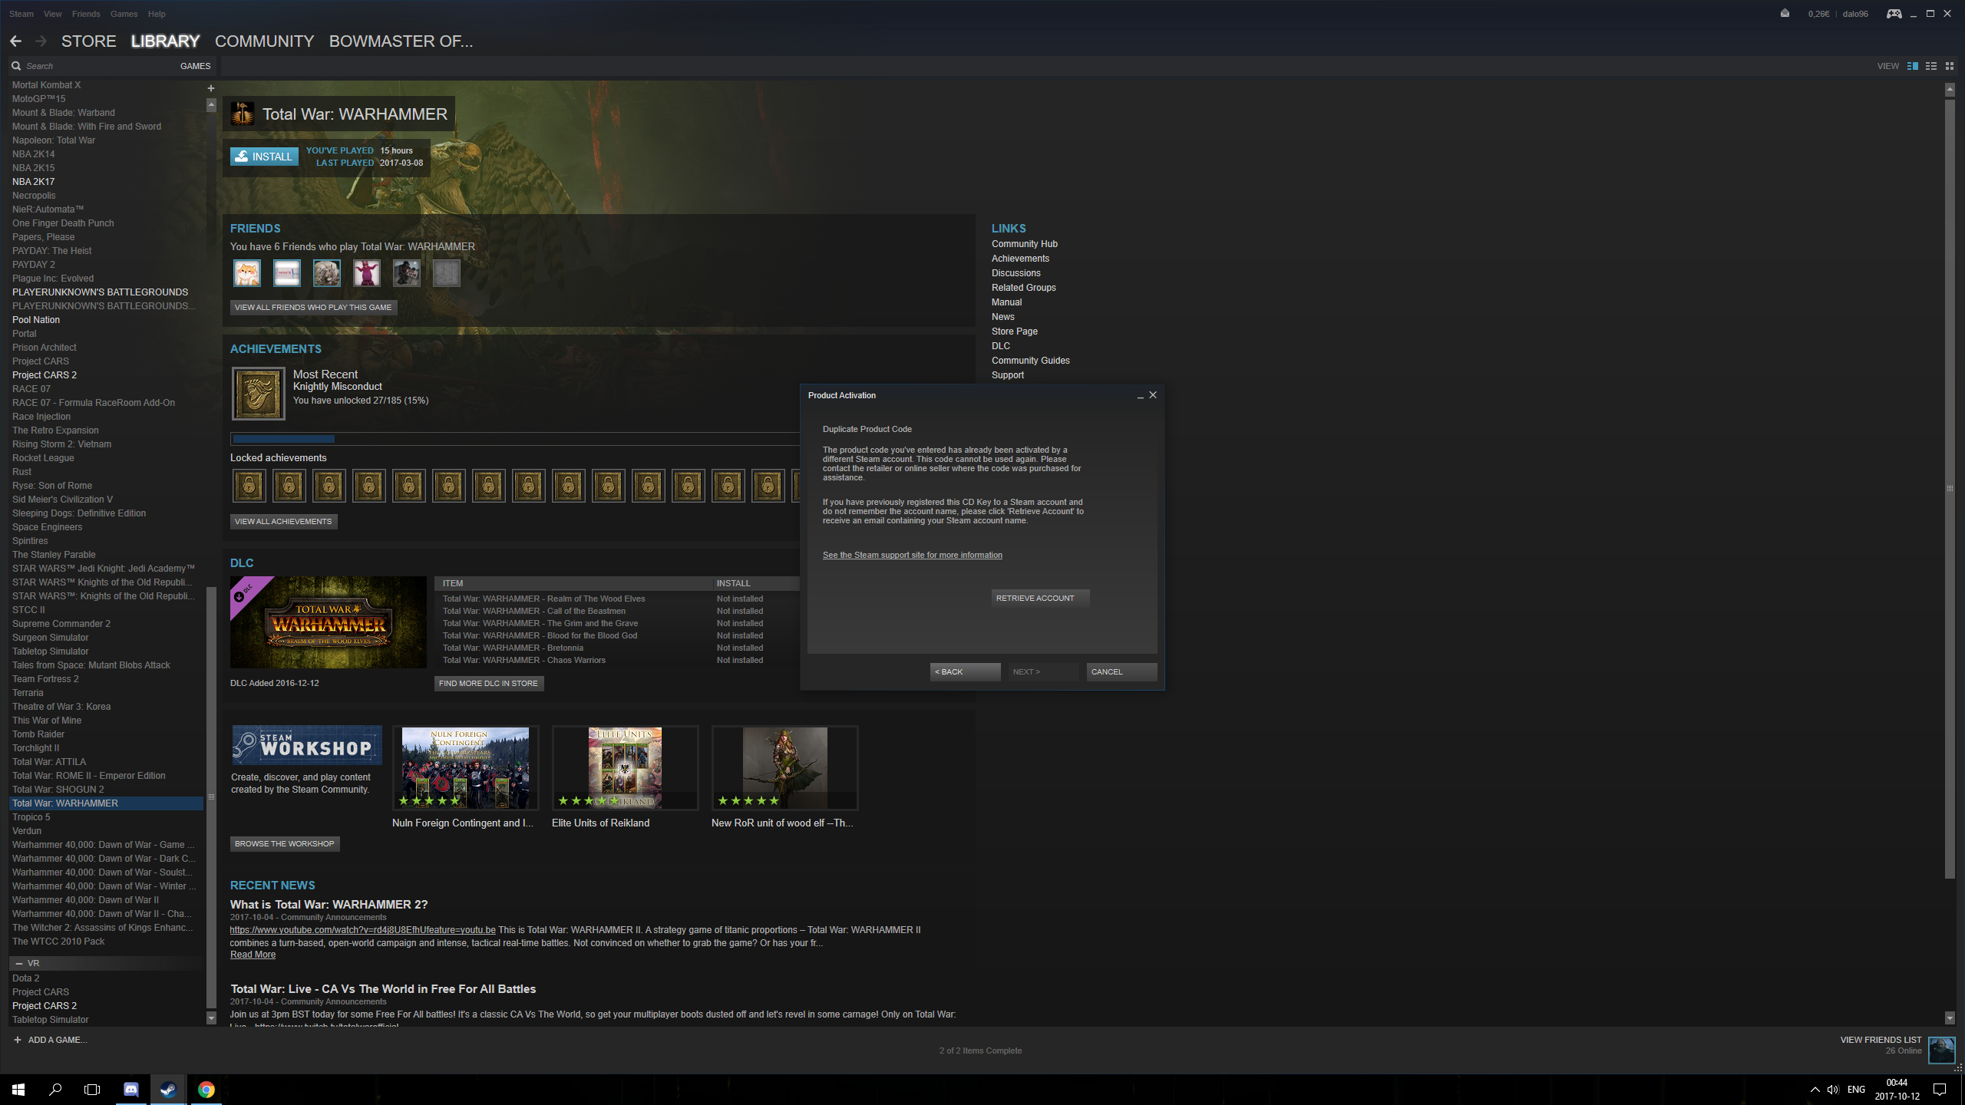This screenshot has width=1965, height=1105.
Task: Open the Friends menu
Action: click(86, 14)
